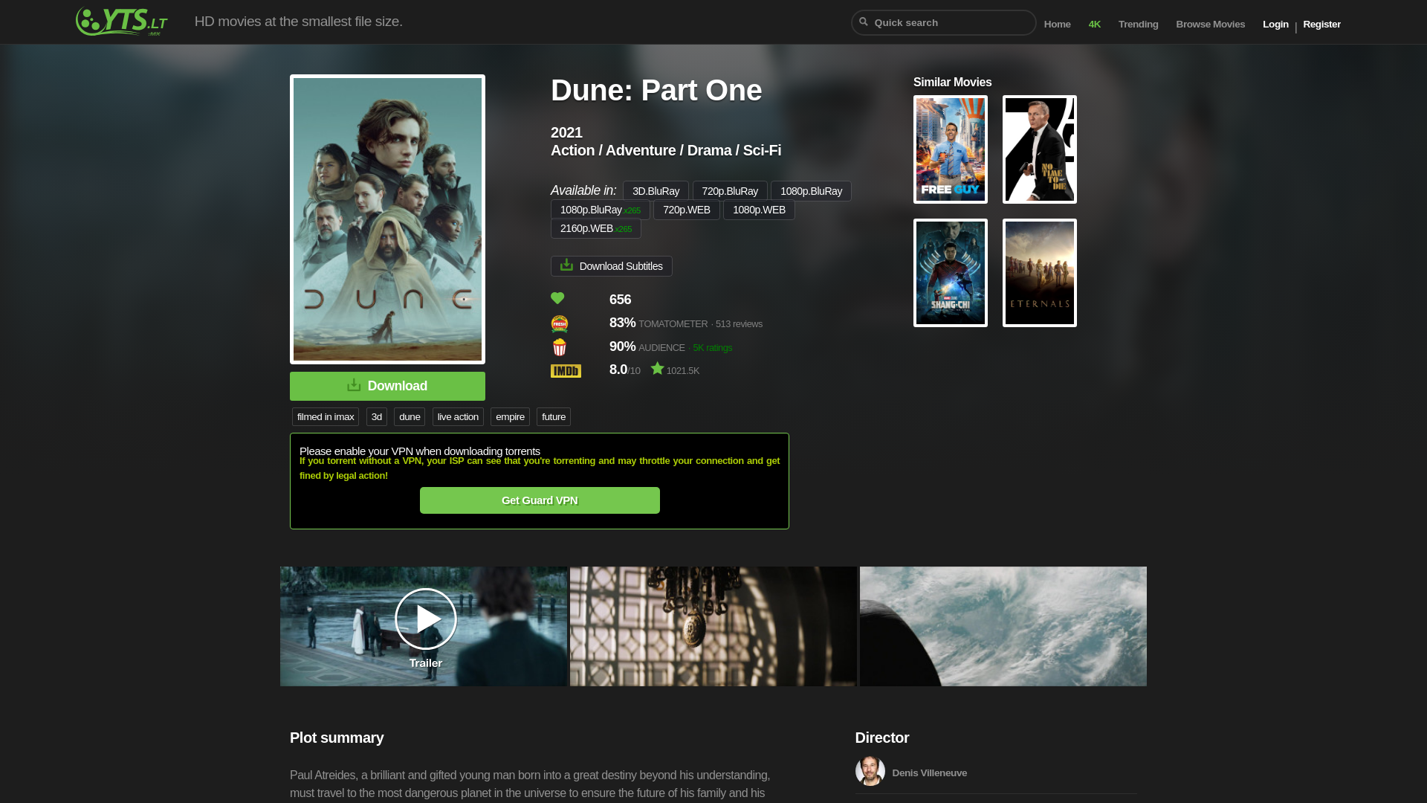Select the 1080p.WEB quality
This screenshot has width=1427, height=803.
759,210
